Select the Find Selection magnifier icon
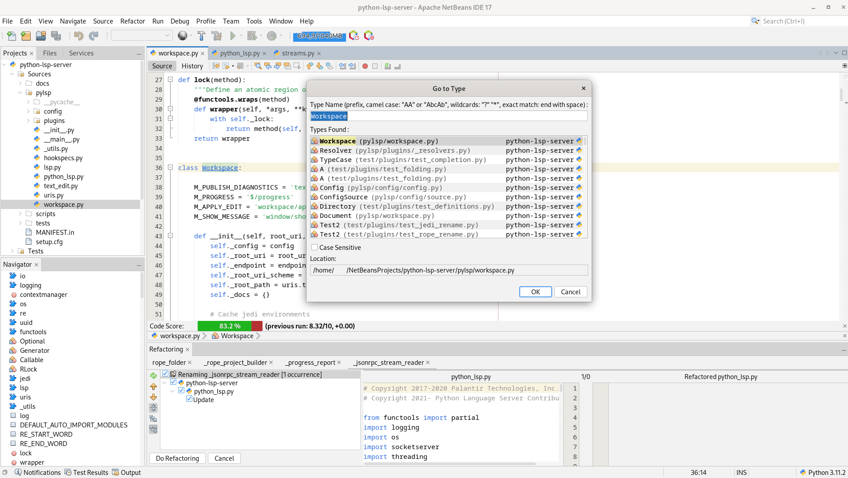This screenshot has width=848, height=478. point(258,66)
